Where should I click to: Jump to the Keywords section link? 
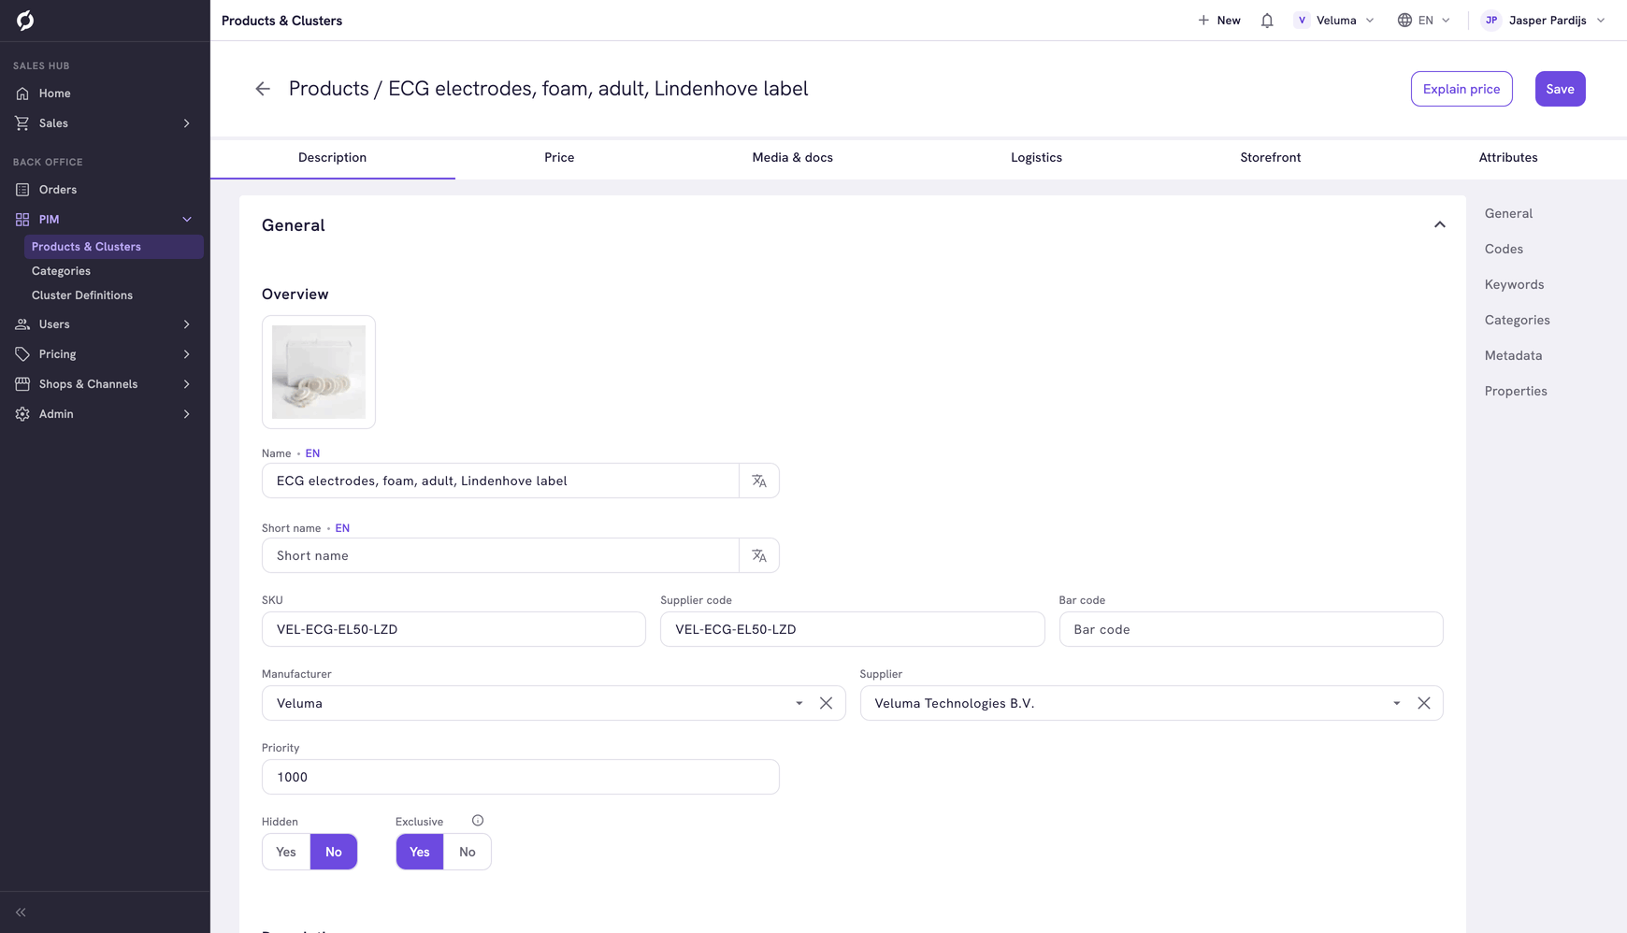click(x=1515, y=285)
